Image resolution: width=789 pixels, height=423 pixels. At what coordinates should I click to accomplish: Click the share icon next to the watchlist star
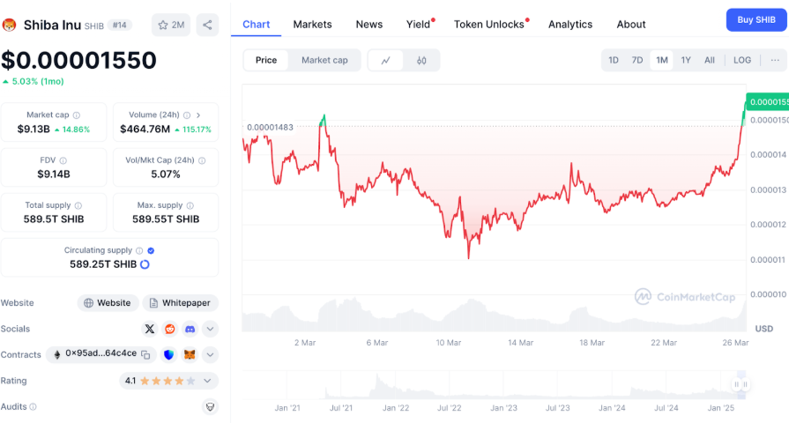207,25
